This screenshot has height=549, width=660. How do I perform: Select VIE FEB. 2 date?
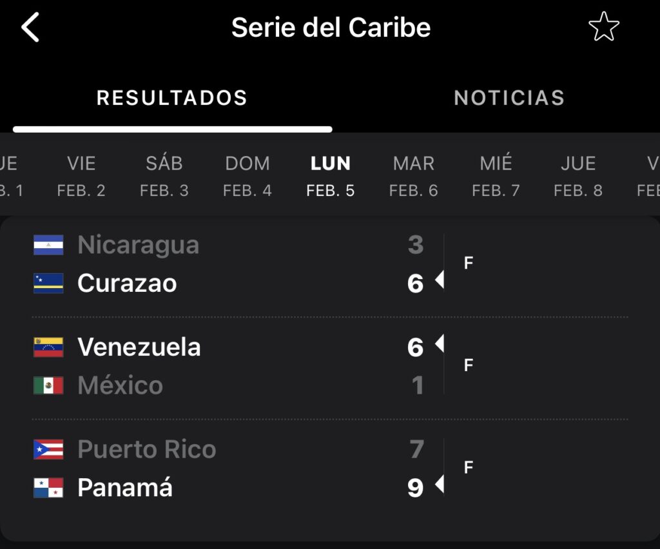pyautogui.click(x=81, y=177)
